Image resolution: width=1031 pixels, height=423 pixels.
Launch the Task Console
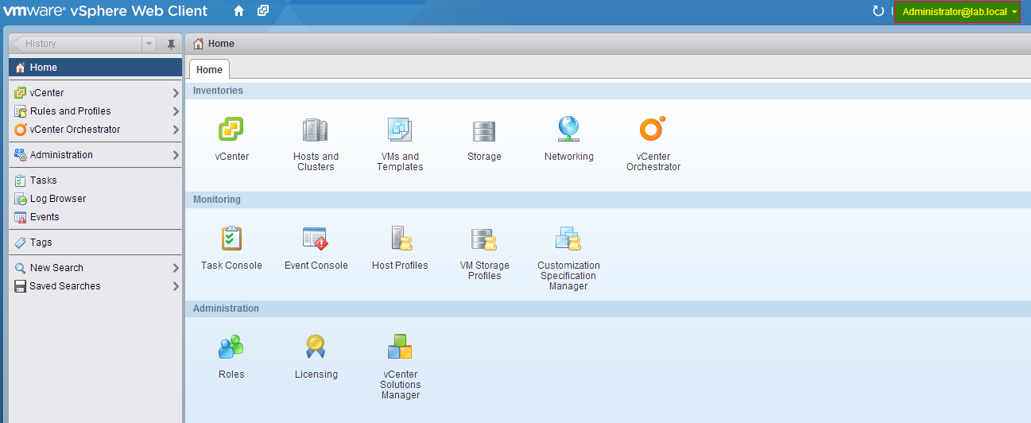point(231,239)
